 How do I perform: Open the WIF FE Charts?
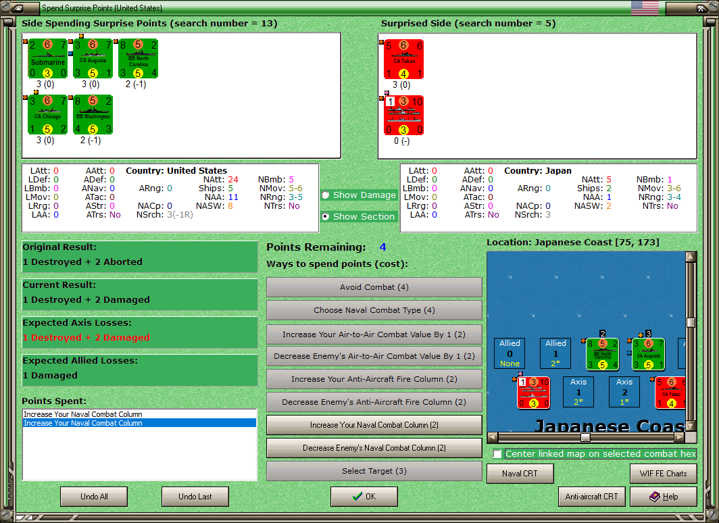[x=664, y=474]
